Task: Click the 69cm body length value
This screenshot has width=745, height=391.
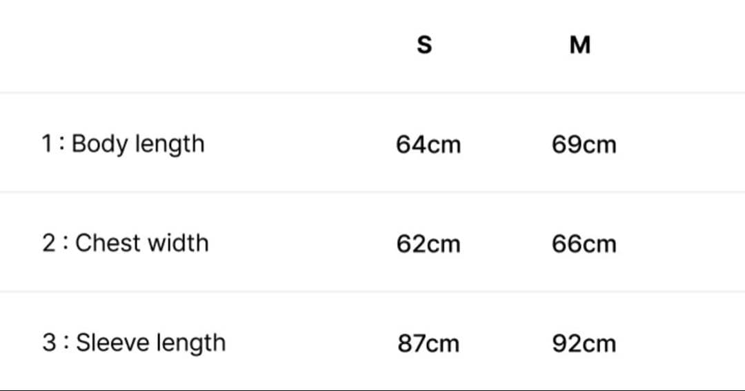Action: pyautogui.click(x=584, y=145)
